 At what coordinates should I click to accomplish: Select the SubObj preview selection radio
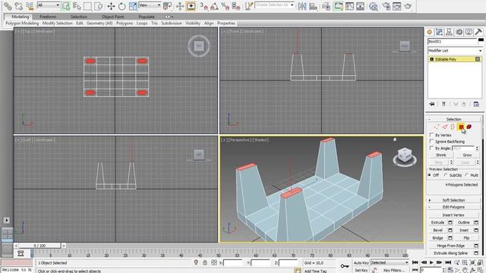point(446,175)
